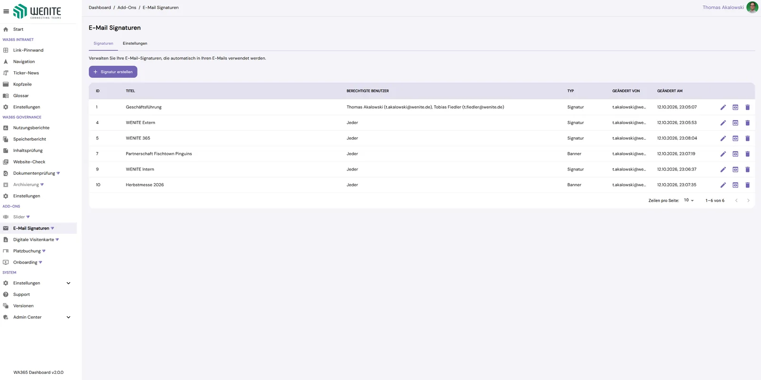Go to the next table page

pyautogui.click(x=748, y=200)
